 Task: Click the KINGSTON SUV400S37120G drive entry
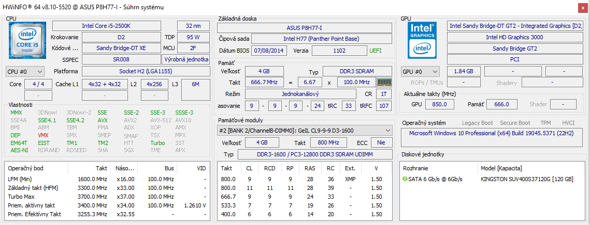click(x=527, y=179)
